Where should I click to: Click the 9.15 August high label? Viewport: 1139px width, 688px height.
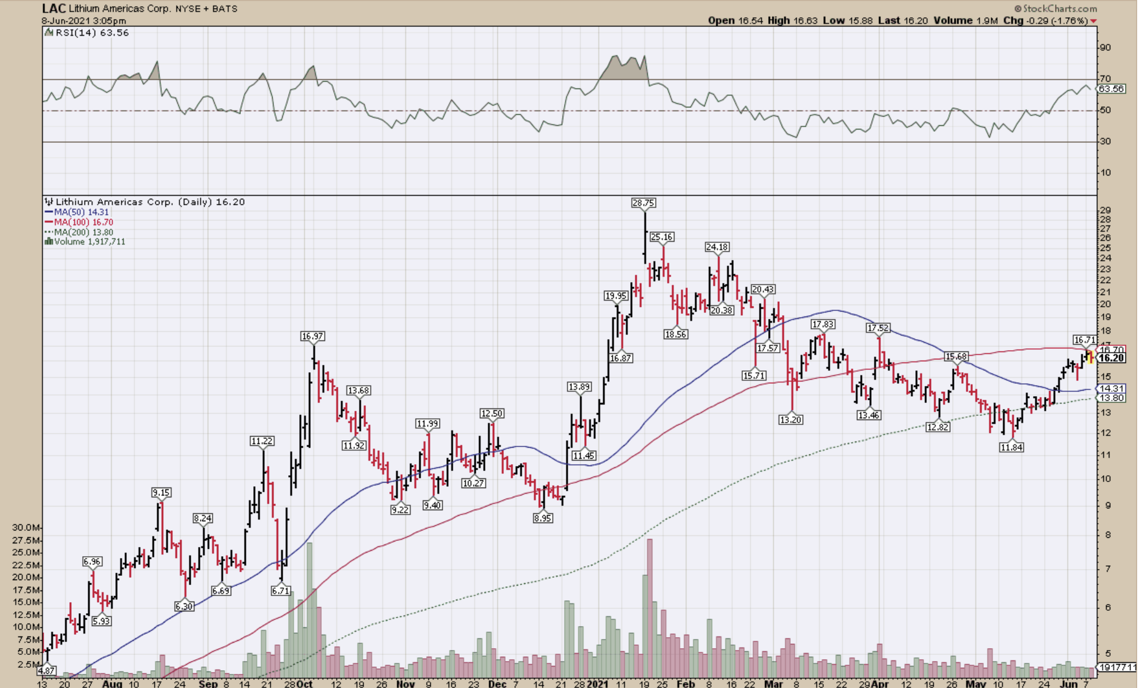click(x=161, y=492)
